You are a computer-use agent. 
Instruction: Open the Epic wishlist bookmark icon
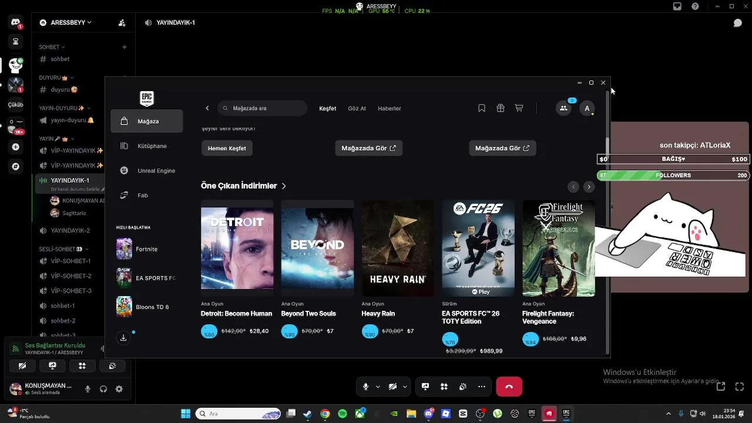[x=482, y=108]
